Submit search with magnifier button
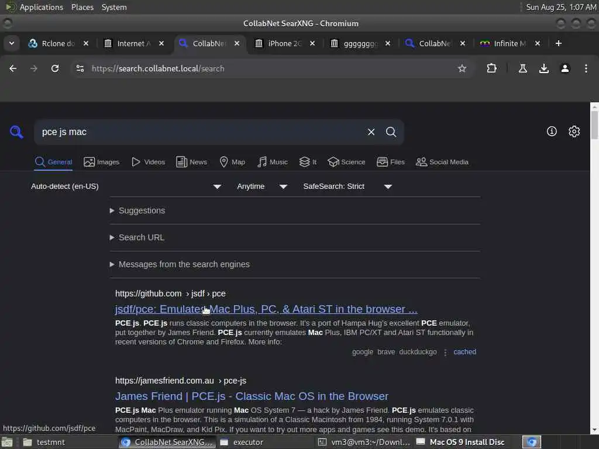Viewport: 599px width, 449px height. click(391, 132)
